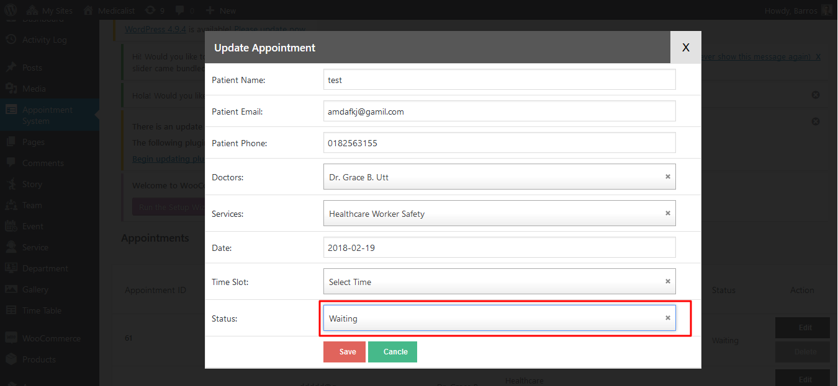Click the Gallery icon in sidebar
The height and width of the screenshot is (386, 838).
click(11, 289)
